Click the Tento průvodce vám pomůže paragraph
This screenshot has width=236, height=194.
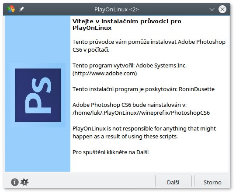tap(149, 46)
